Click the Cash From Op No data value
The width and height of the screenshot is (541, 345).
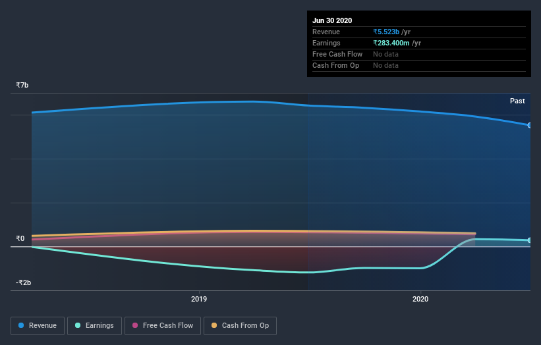click(385, 65)
